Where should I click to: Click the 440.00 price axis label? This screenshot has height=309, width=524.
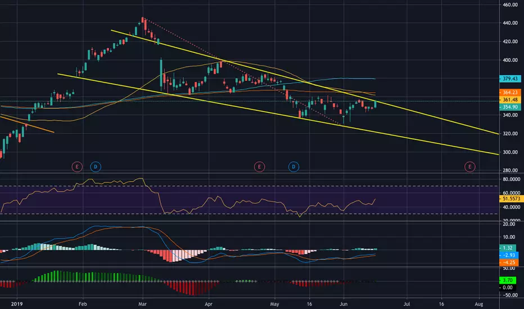click(511, 23)
